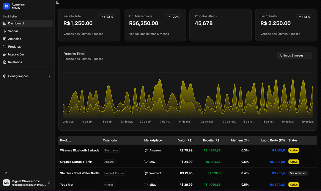Click the Anúncios image icon

pyautogui.click(x=5, y=39)
